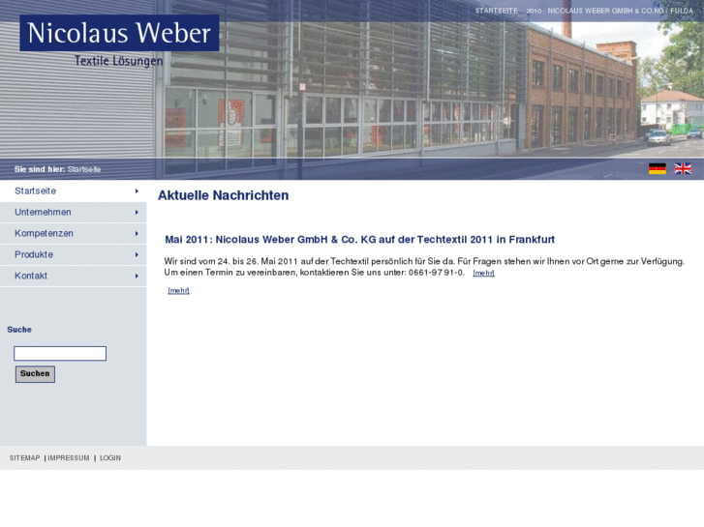This screenshot has height=527, width=704.
Task: Open the SITEMAP footer link
Action: point(25,458)
